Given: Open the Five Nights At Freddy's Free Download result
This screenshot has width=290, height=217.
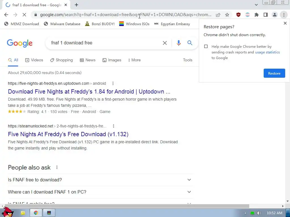Looking at the screenshot, I should click(x=68, y=134).
